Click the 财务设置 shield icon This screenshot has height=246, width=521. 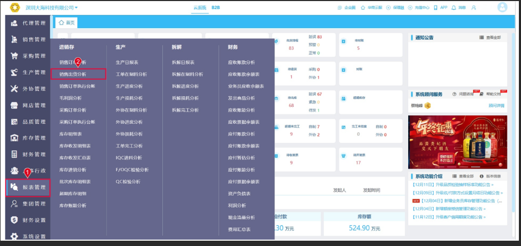14,220
